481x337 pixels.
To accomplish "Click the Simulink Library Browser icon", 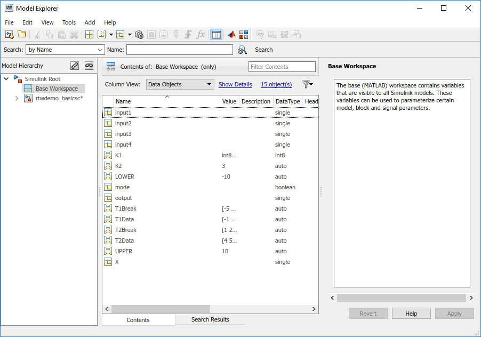I will (244, 35).
